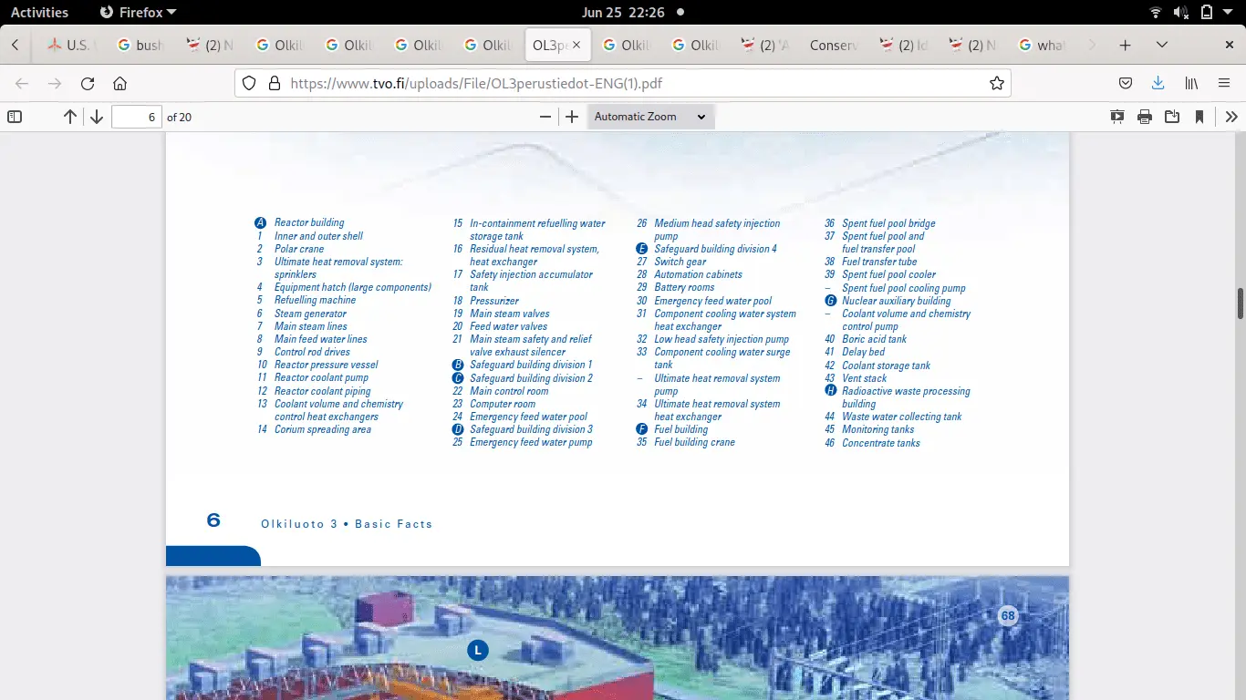Switch to the Conserv tab
This screenshot has width=1246, height=700.
[833, 45]
